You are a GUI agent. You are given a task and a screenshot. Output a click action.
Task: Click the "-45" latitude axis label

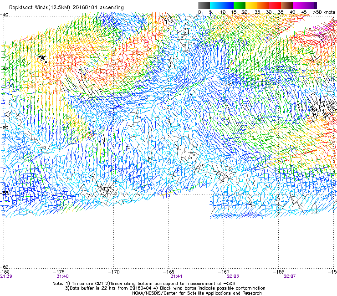click(x=4, y=69)
